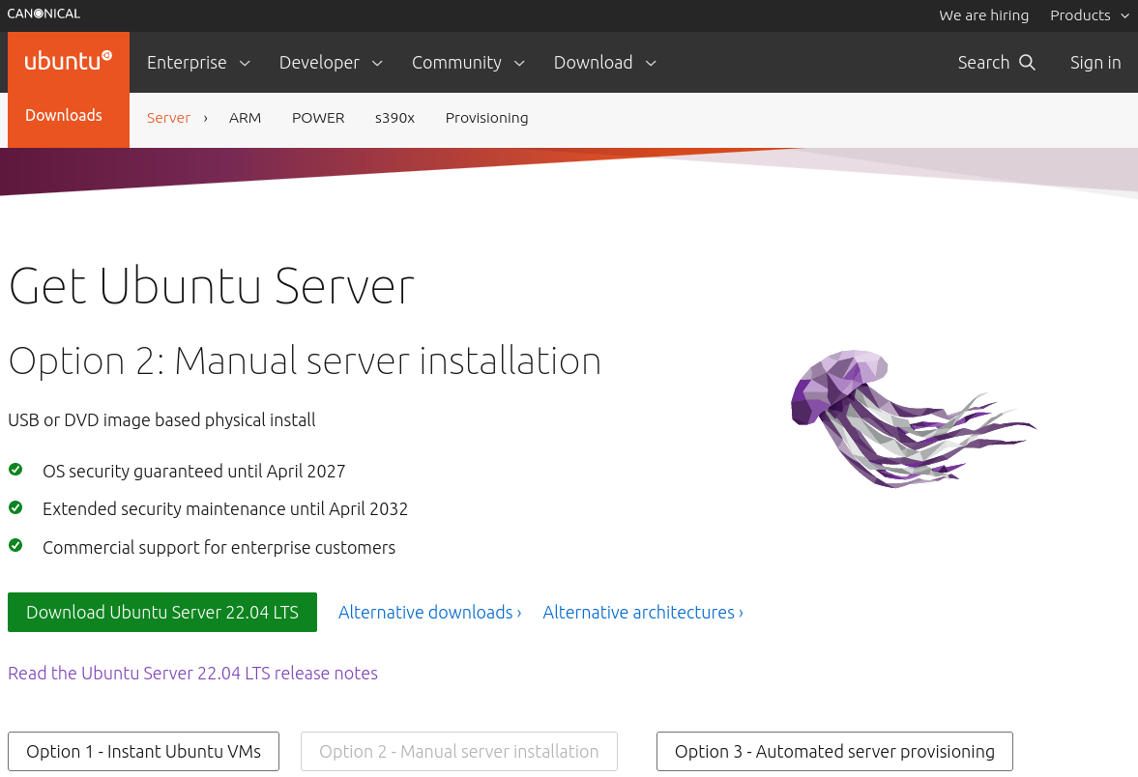Click the Ubuntu logo
The image size is (1138, 777).
[x=69, y=61]
